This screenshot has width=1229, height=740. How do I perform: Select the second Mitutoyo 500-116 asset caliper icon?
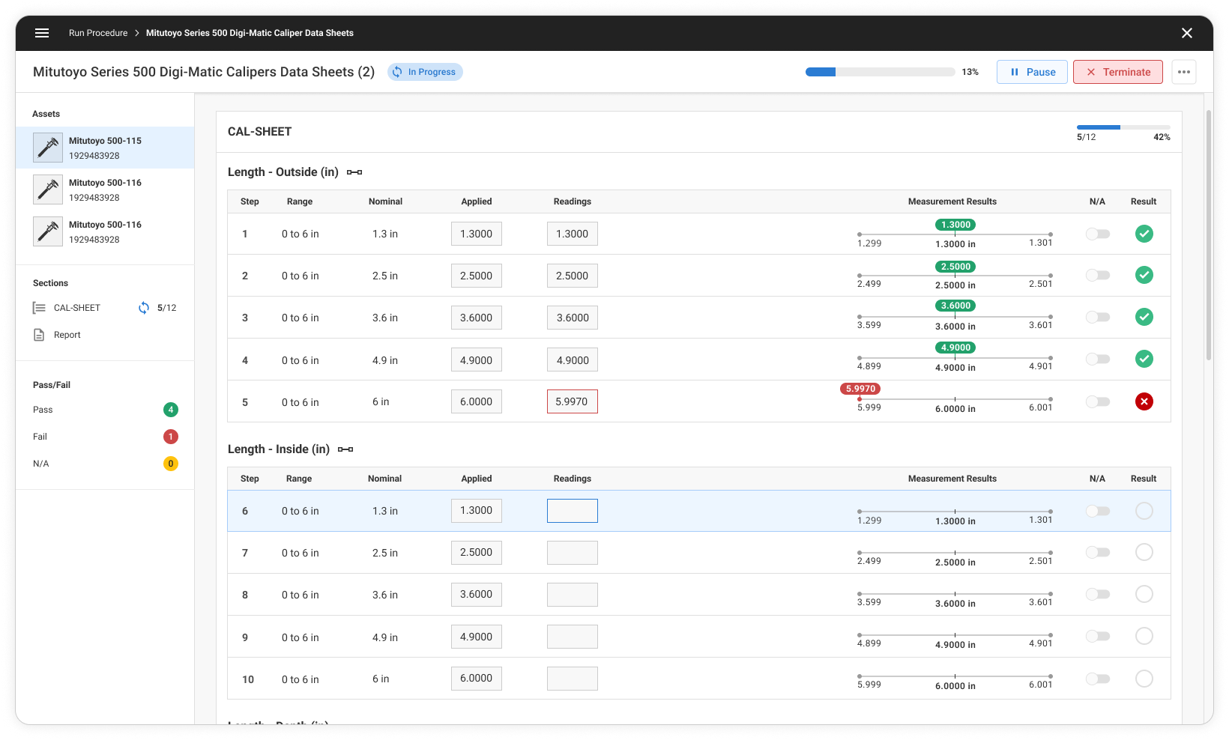point(48,231)
